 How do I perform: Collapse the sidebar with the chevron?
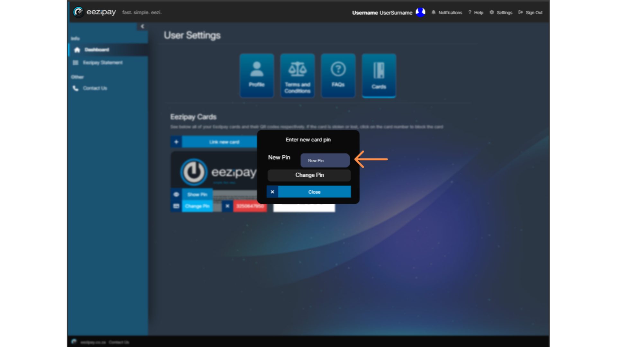[x=142, y=26]
